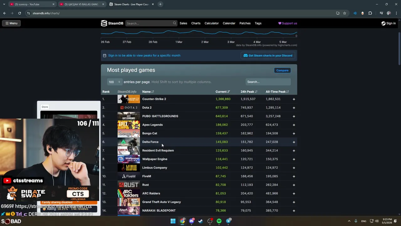Click the plus icon in Bongo Cat row
The image size is (401, 226).
294,133
